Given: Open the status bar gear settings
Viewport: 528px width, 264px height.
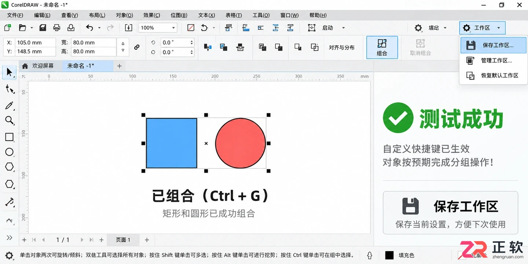Looking at the screenshot, I should pyautogui.click(x=9, y=255).
